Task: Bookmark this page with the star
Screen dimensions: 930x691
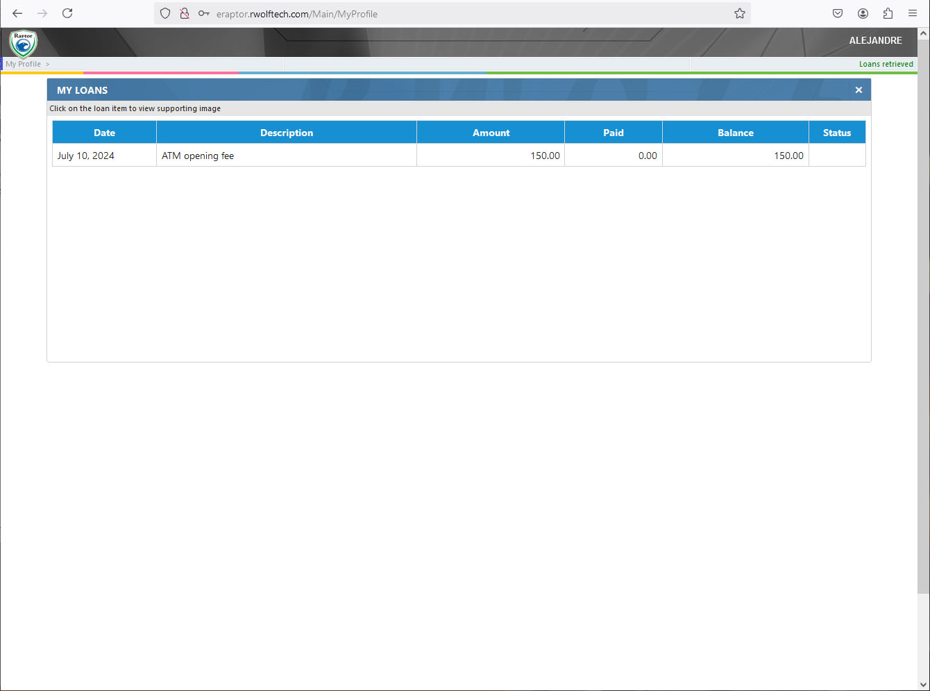Action: [x=740, y=13]
